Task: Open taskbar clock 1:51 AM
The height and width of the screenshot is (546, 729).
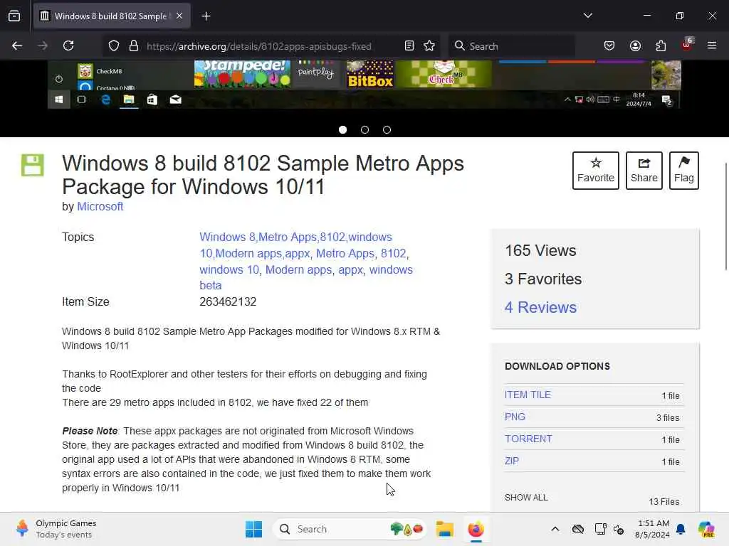Action: (652, 529)
